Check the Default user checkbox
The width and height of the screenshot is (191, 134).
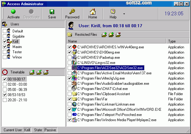(x=5, y=31)
